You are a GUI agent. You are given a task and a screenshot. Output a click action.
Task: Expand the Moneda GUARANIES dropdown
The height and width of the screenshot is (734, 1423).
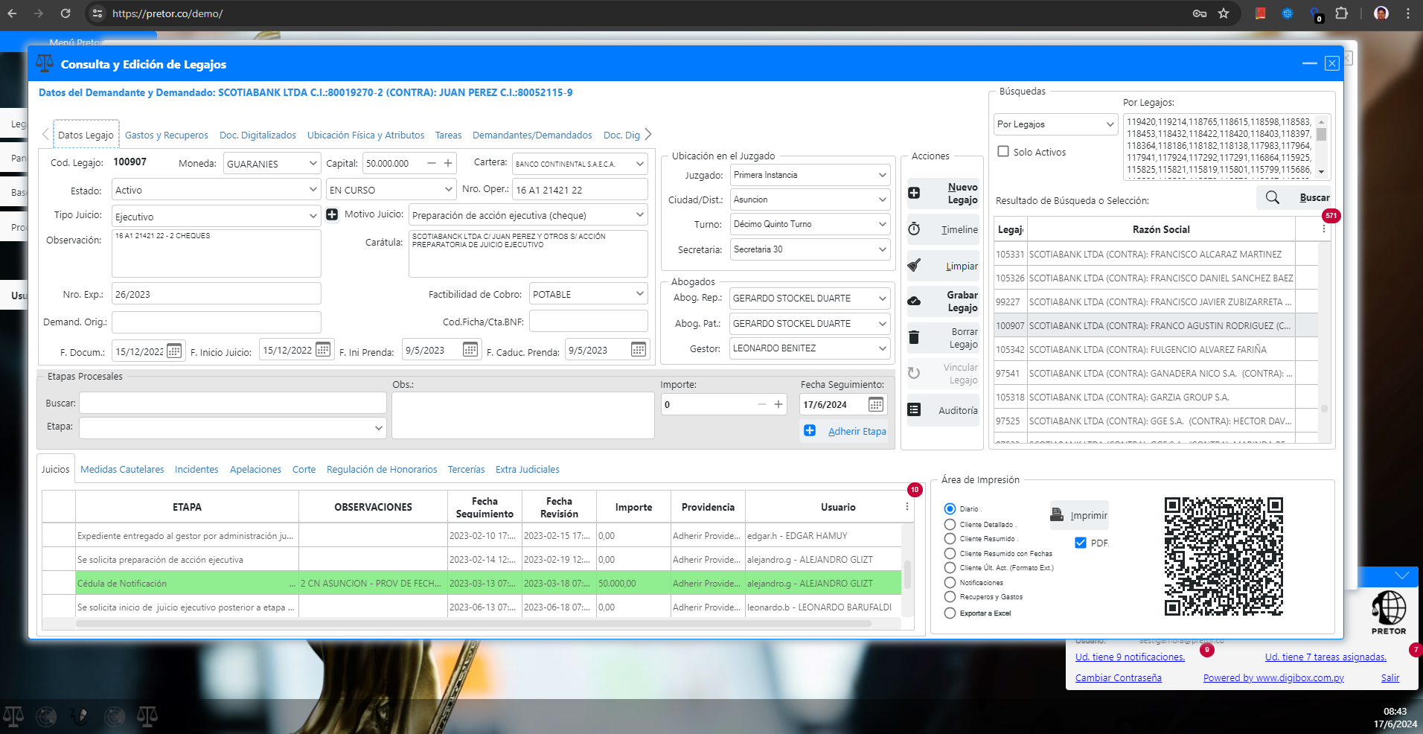313,164
